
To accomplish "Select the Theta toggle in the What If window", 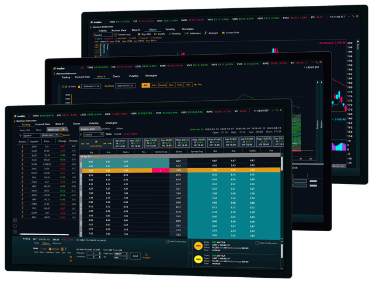I will 180,85.
